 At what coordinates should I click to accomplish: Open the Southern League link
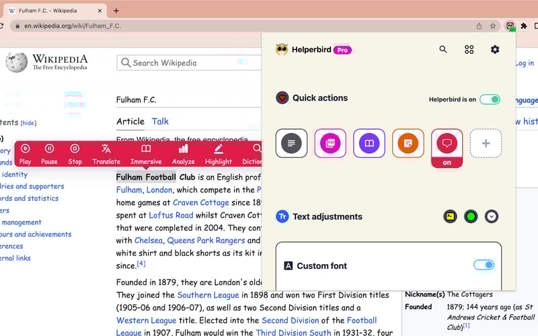[x=208, y=295]
